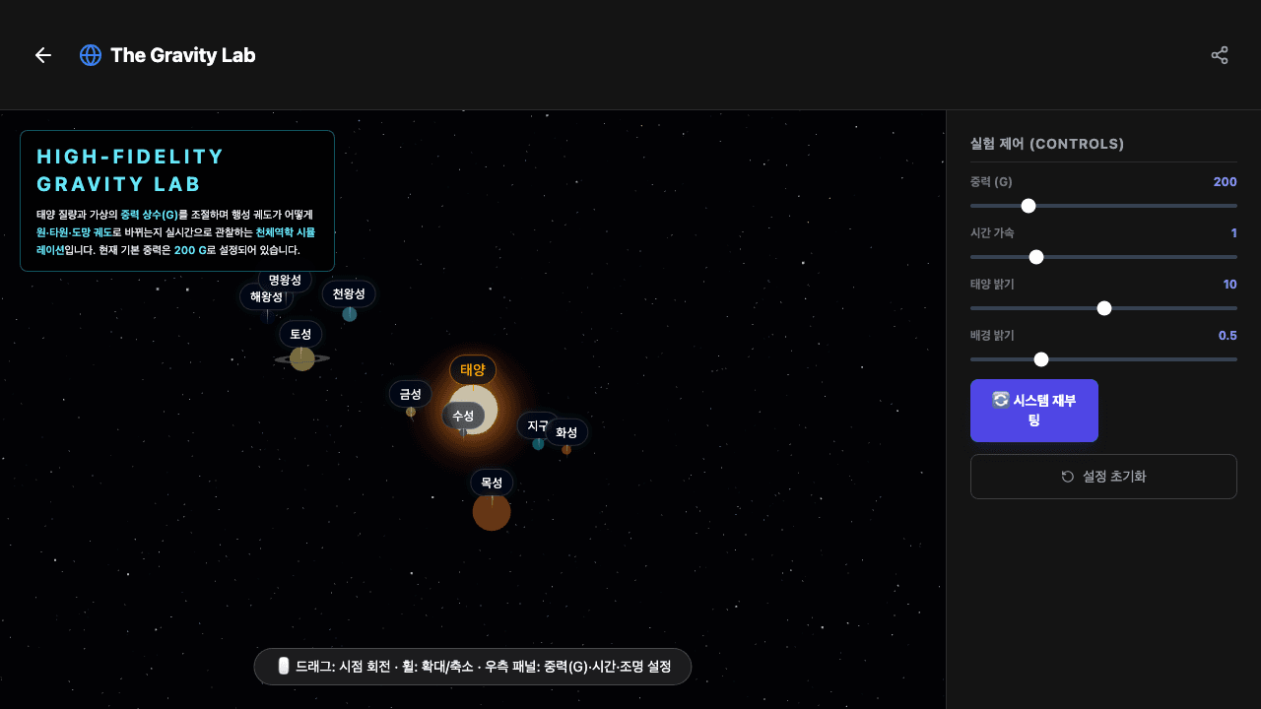Image resolution: width=1261 pixels, height=709 pixels.
Task: Click the 배경 밝기 slider handle
Action: coord(1041,359)
